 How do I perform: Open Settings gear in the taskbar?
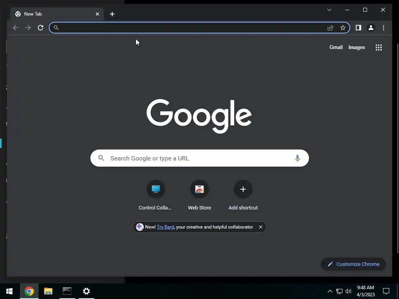pos(87,291)
